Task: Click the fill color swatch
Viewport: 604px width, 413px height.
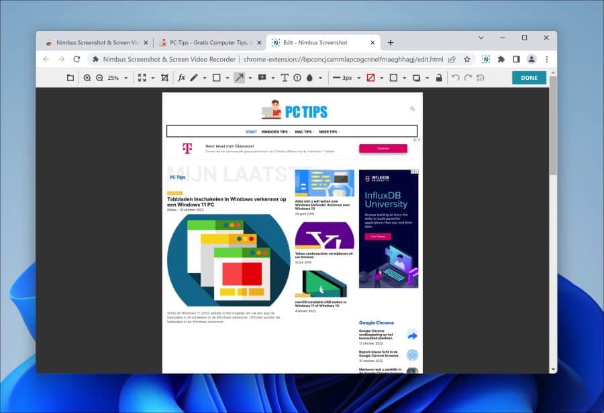Action: 393,78
